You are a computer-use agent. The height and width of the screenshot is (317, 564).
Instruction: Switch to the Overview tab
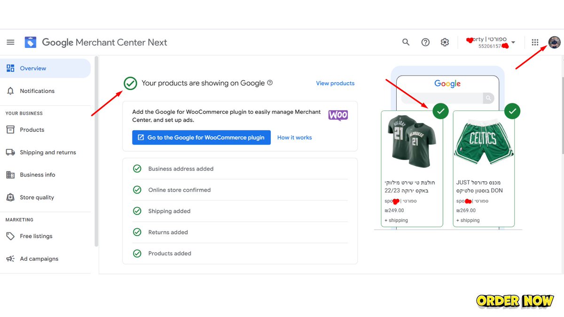click(10, 68)
